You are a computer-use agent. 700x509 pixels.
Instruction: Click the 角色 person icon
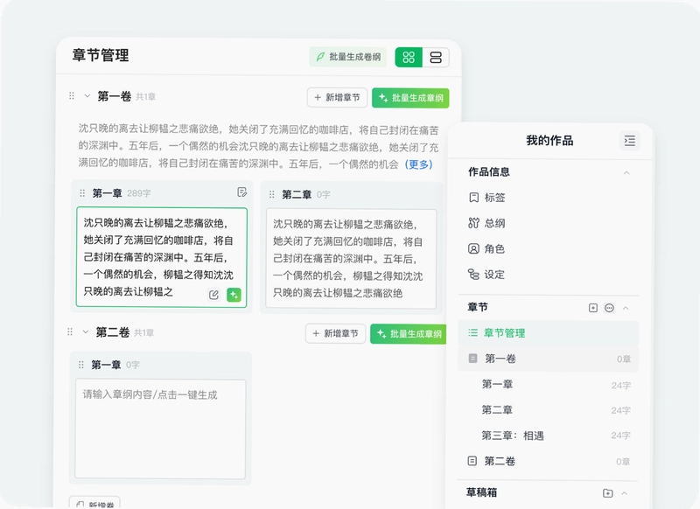[473, 249]
